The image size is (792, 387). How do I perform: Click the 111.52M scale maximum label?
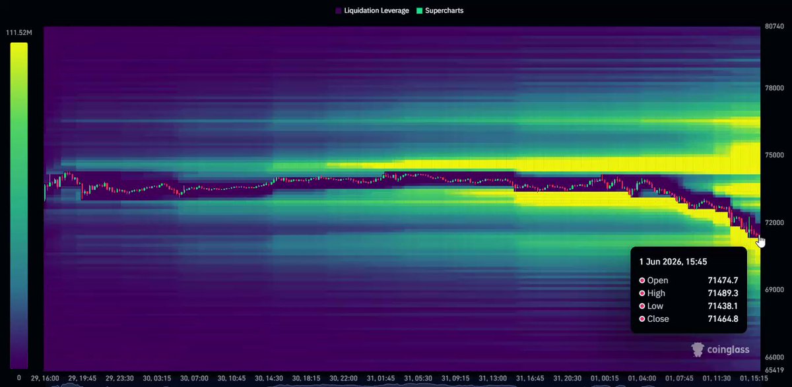click(18, 34)
